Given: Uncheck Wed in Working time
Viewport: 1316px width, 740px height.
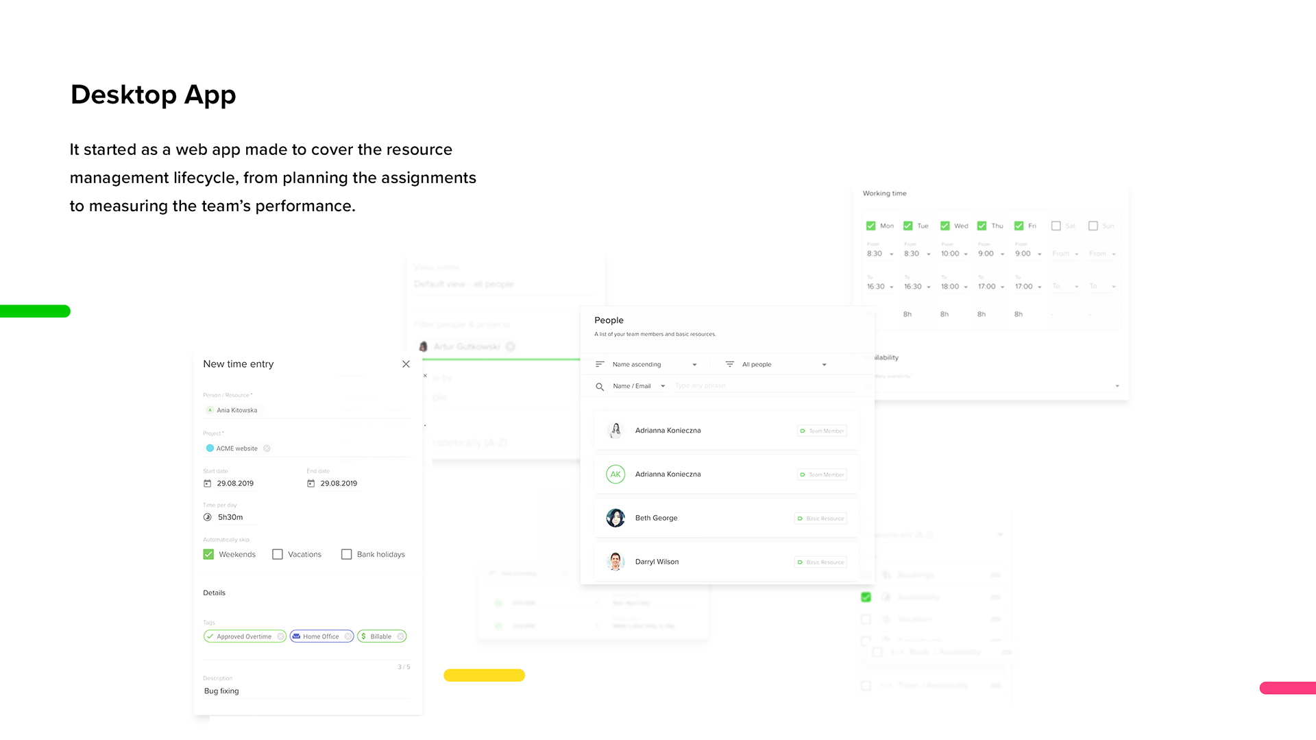Looking at the screenshot, I should (945, 226).
